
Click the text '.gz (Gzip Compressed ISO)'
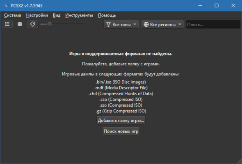(121, 111)
